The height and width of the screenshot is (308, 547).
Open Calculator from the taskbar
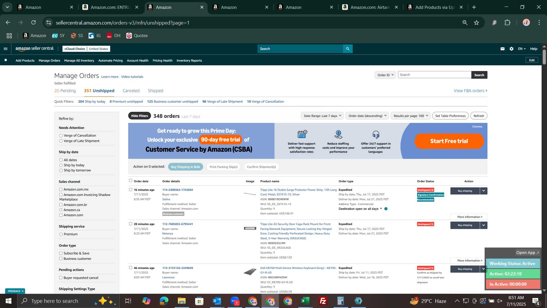pos(340,301)
